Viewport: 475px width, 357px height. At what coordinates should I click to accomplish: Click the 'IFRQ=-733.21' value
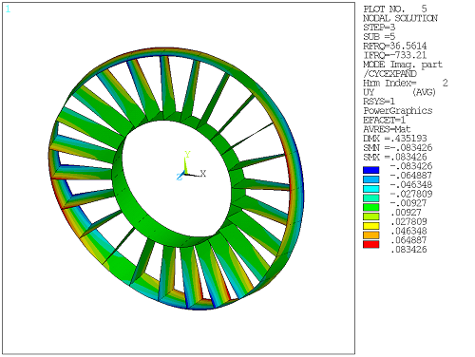click(x=395, y=55)
